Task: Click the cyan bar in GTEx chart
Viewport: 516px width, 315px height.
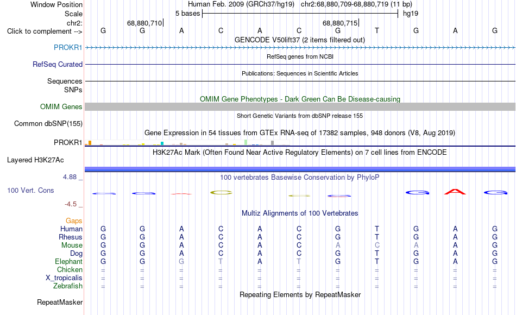Action: 162,143
